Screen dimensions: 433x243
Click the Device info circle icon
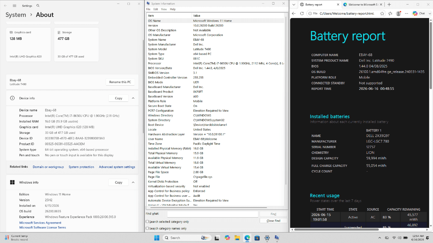tap(12, 98)
